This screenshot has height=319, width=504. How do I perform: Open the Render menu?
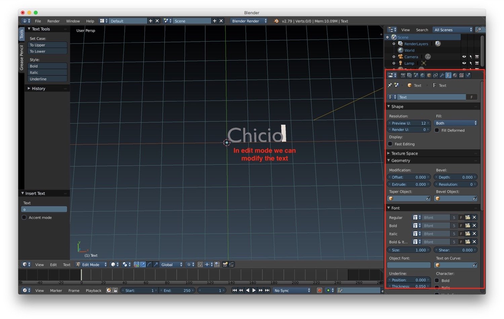tap(53, 21)
